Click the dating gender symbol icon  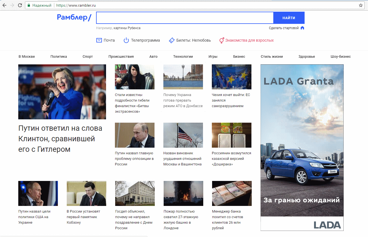pos(222,41)
